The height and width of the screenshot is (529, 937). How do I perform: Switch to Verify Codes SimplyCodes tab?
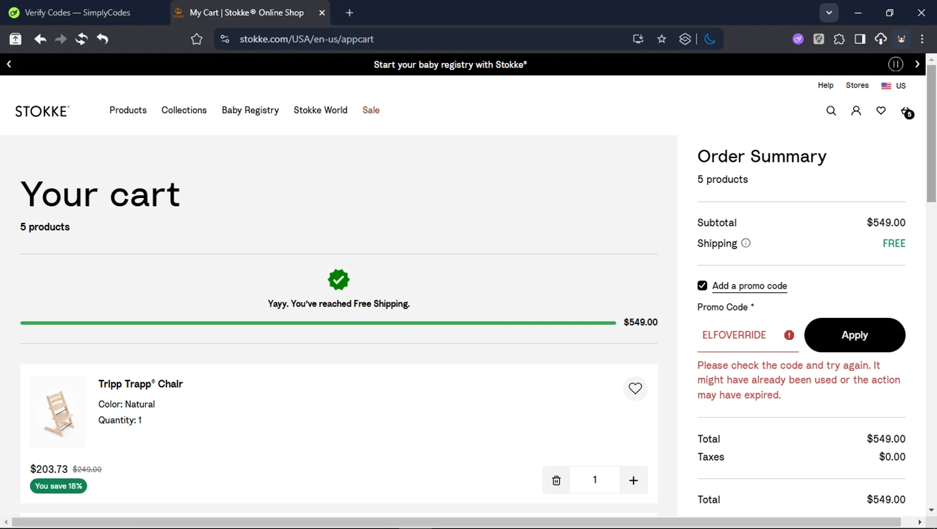pos(84,12)
